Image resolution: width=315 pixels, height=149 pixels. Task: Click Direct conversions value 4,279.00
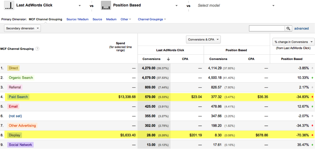[x=148, y=68]
